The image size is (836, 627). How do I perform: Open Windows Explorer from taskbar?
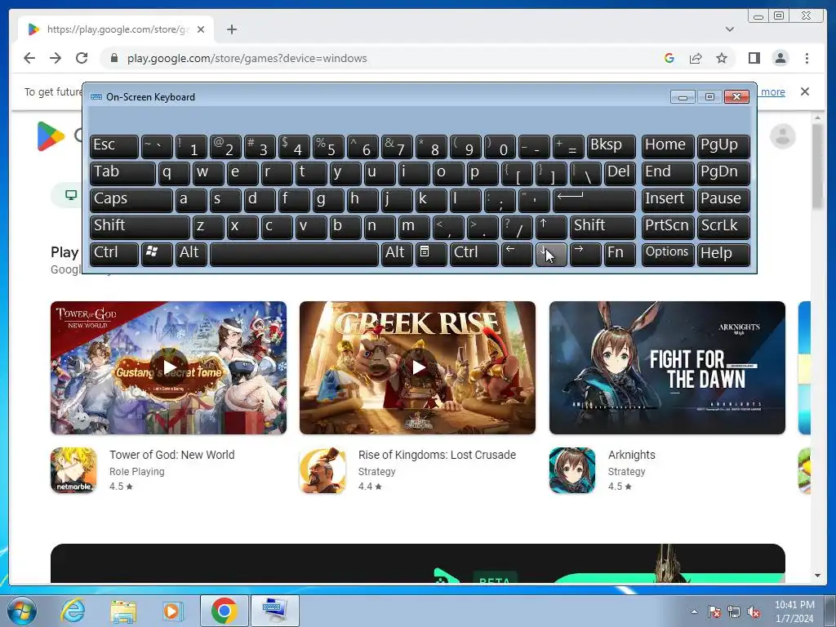pyautogui.click(x=122, y=611)
